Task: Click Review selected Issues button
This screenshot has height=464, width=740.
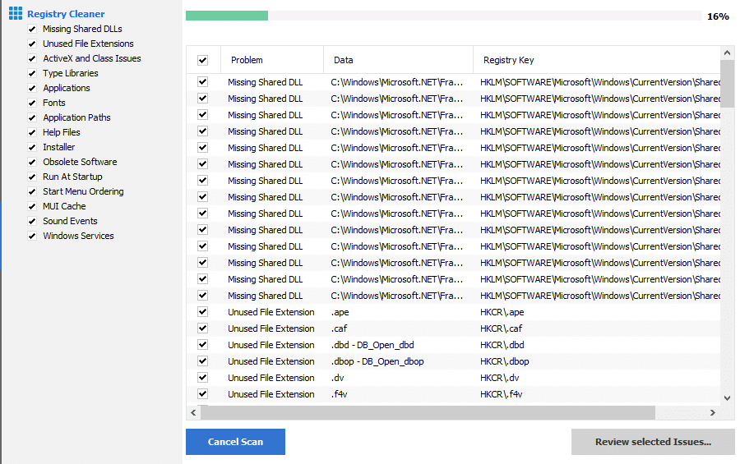Action: coord(653,442)
